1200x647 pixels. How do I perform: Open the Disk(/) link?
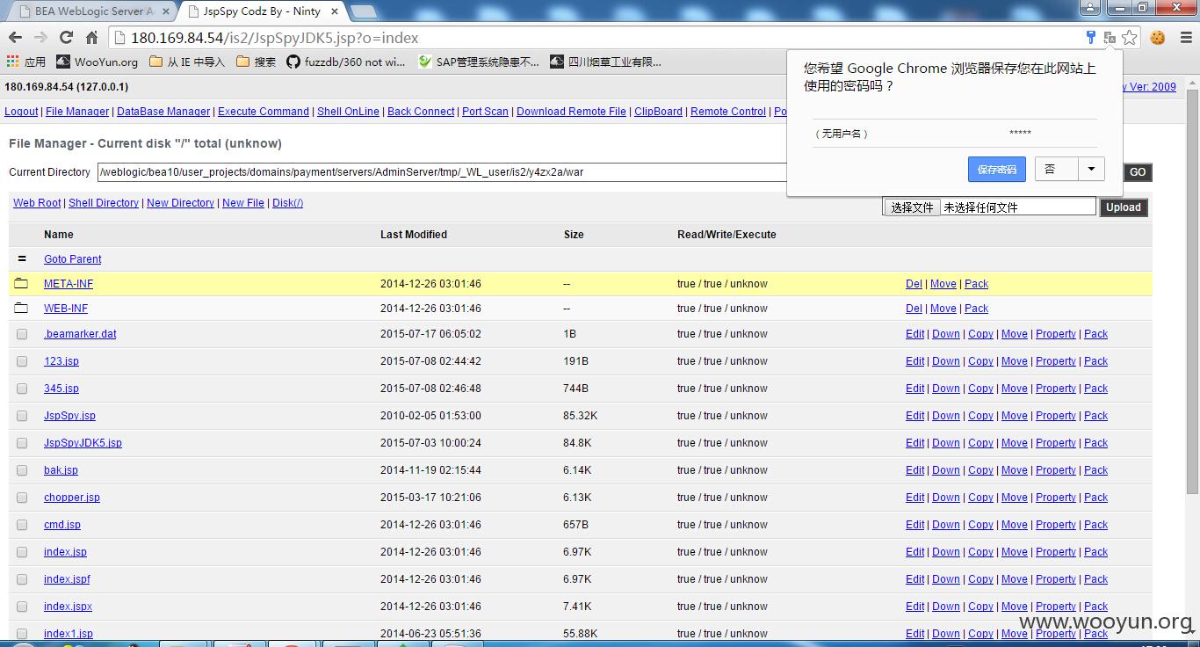coord(287,203)
